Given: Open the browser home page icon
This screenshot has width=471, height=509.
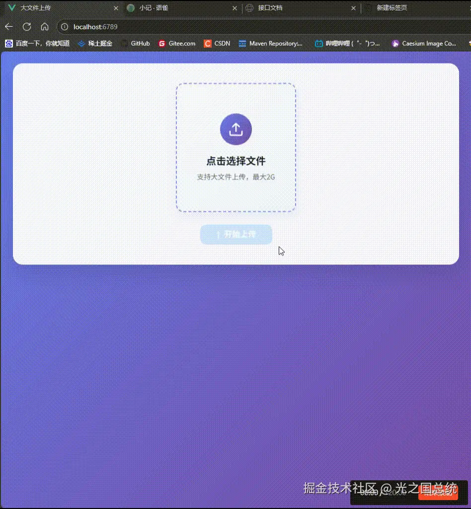Looking at the screenshot, I should [45, 27].
